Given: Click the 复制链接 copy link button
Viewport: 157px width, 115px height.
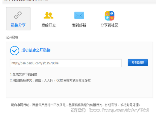Looking at the screenshot, I should tap(138, 63).
